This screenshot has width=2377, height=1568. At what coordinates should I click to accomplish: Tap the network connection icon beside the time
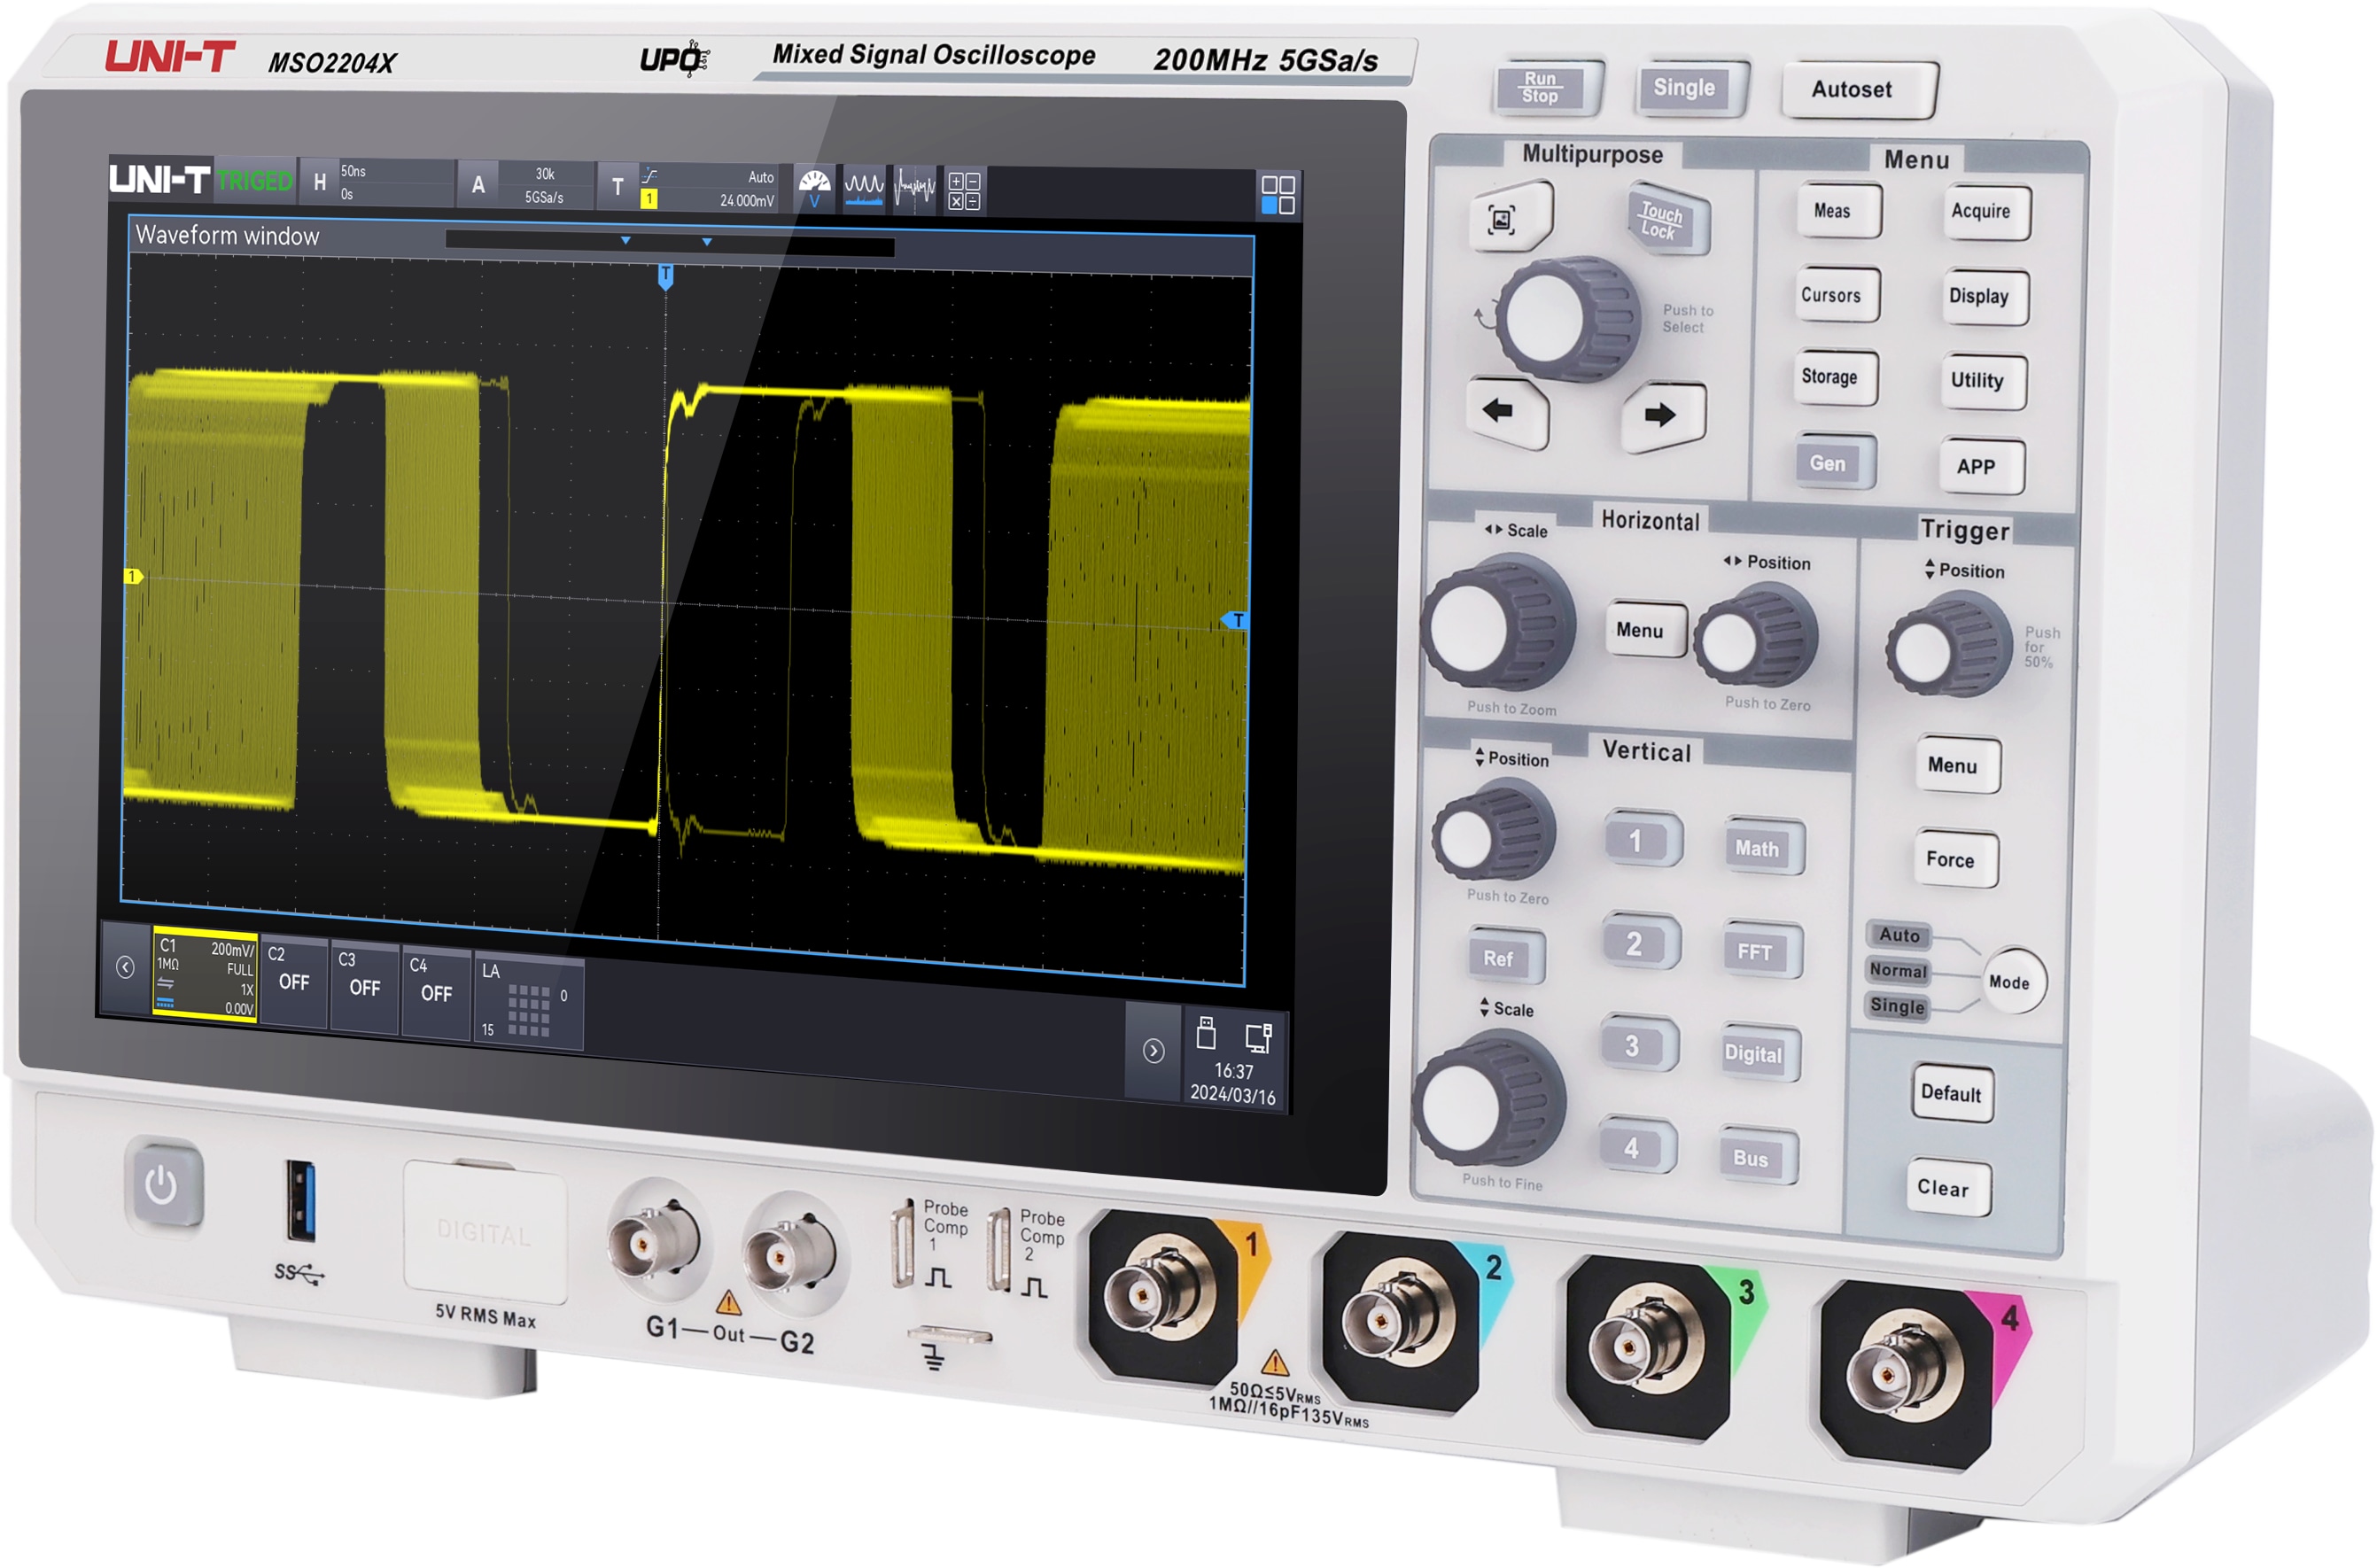click(x=1258, y=1040)
